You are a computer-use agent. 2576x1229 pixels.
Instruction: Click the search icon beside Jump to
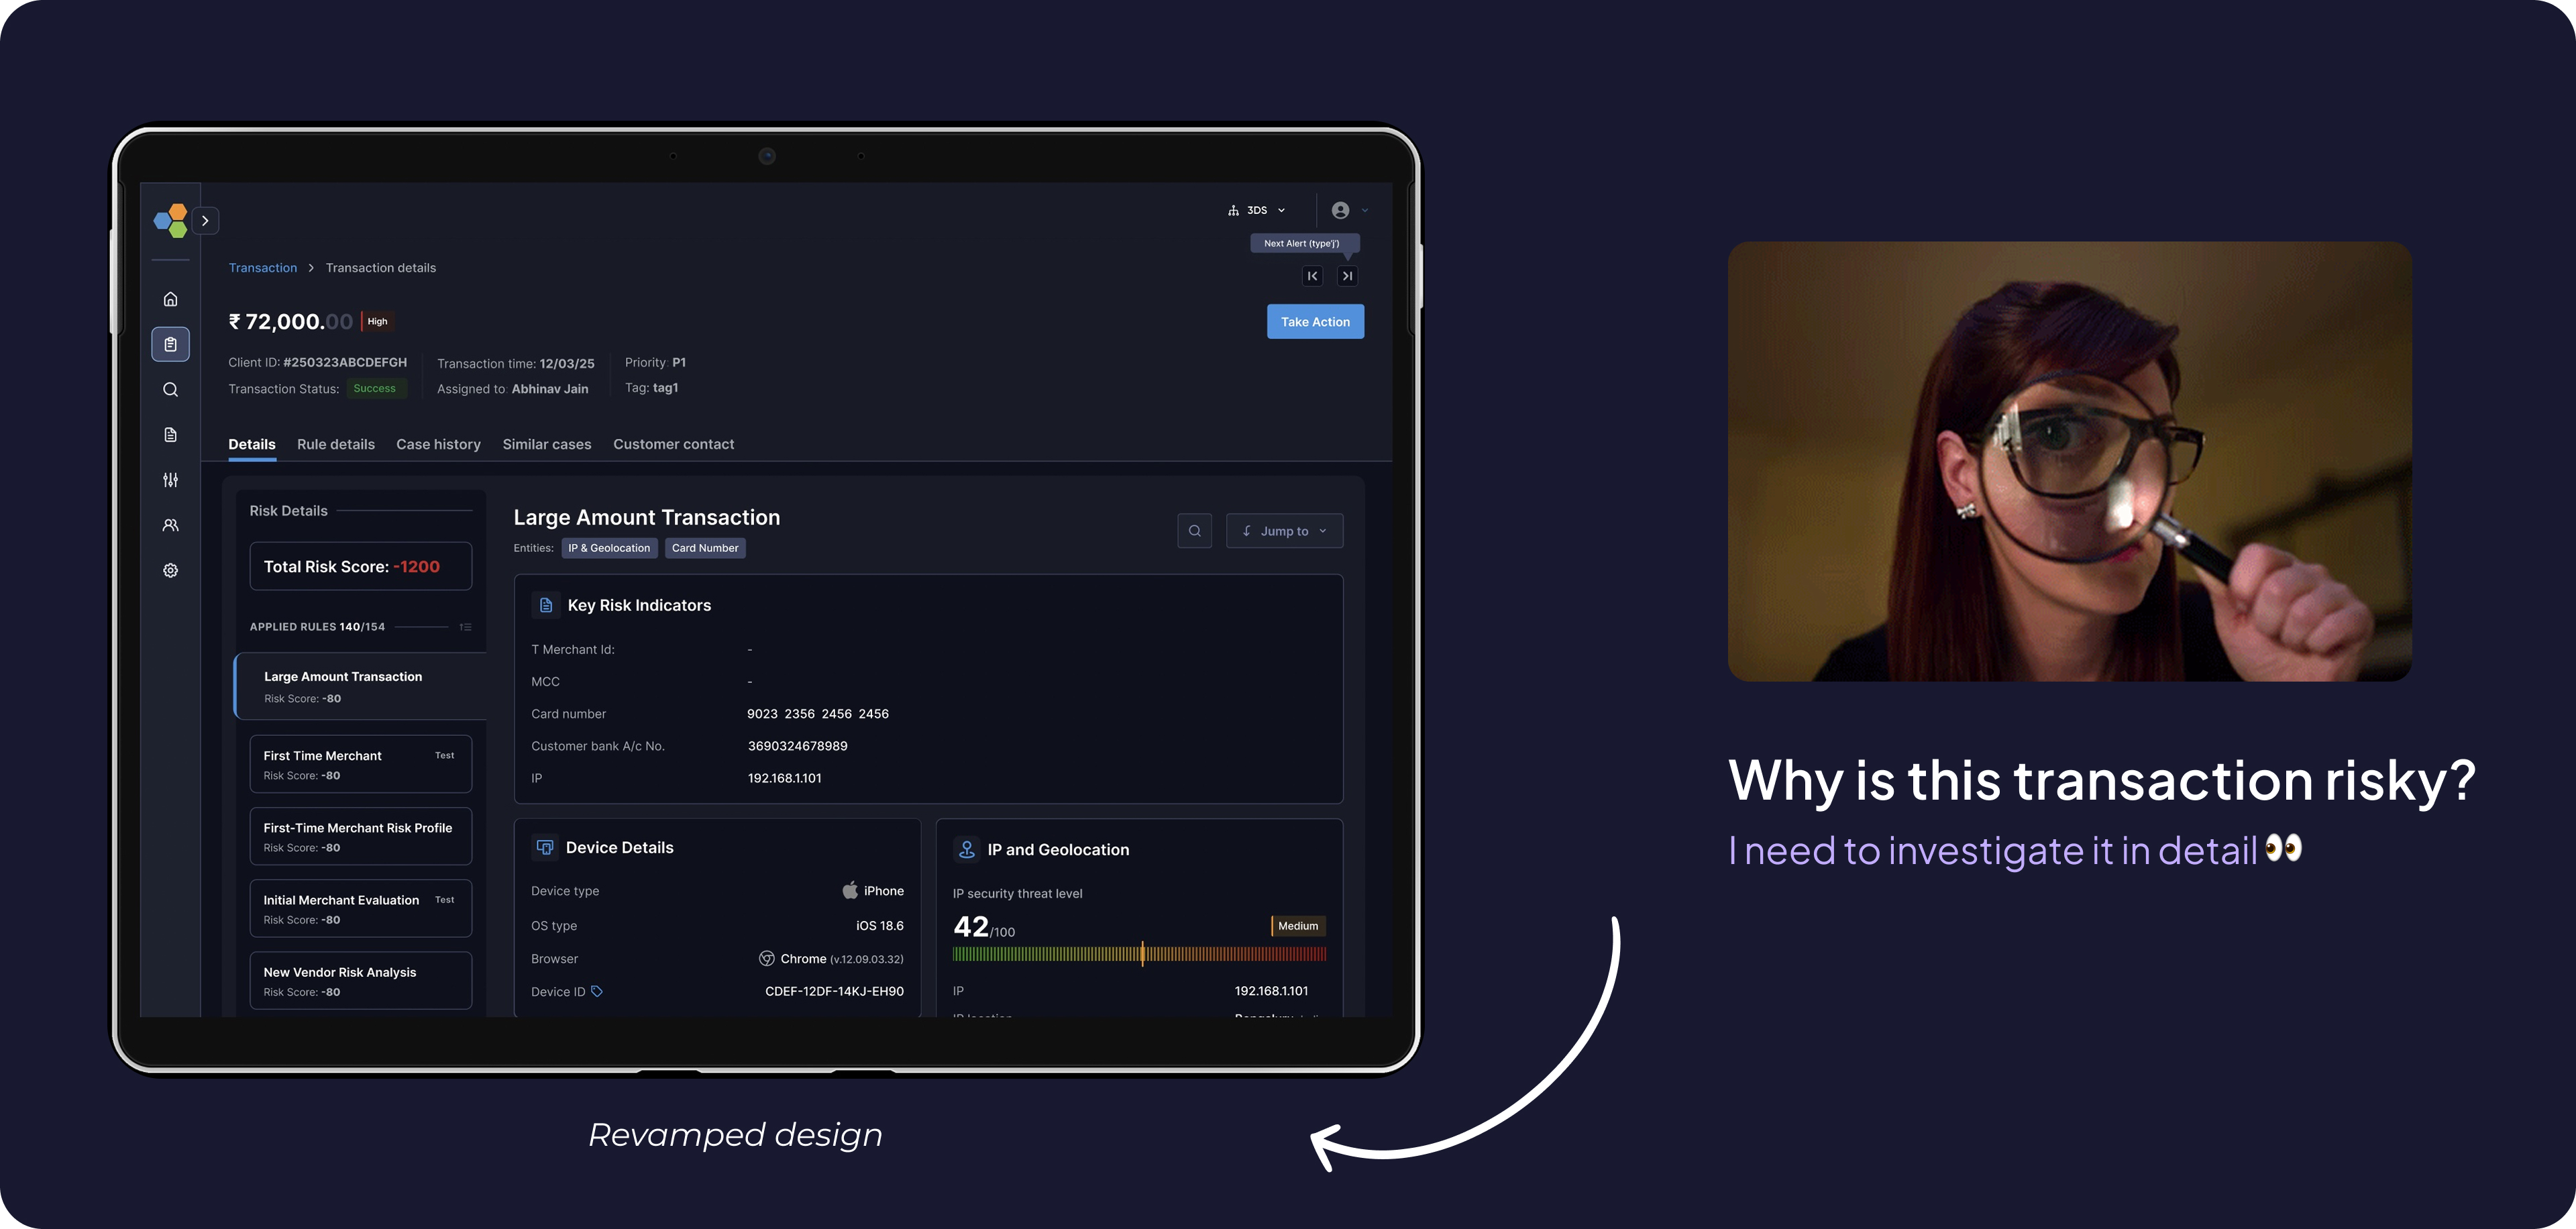click(1194, 531)
